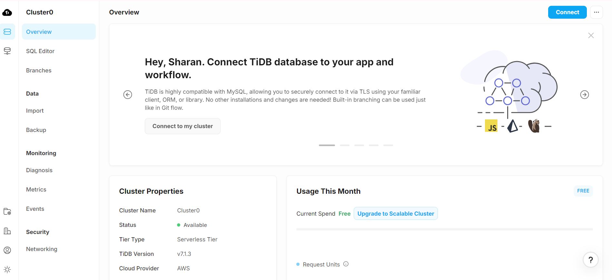612x280 pixels.
Task: Click Upgrade to Scalable Cluster
Action: (396, 213)
